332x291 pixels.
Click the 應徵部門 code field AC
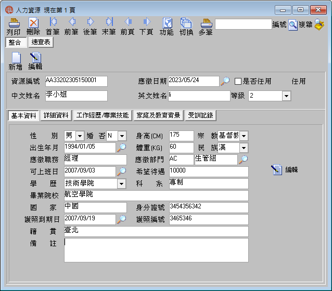tap(182, 160)
